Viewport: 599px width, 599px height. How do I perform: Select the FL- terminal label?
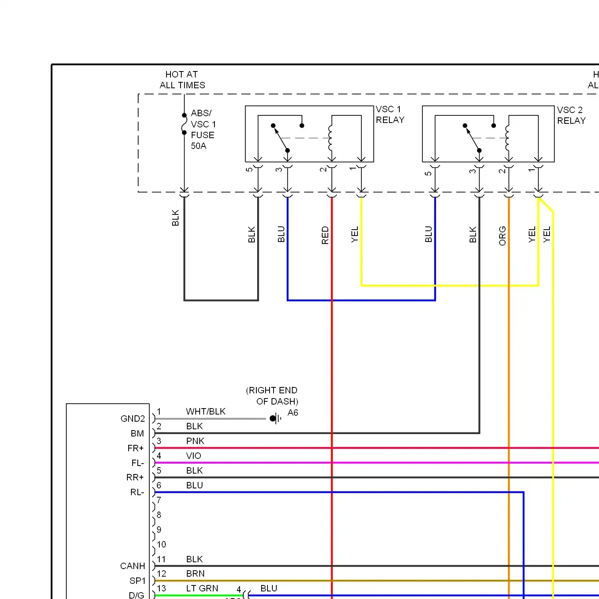pos(138,463)
